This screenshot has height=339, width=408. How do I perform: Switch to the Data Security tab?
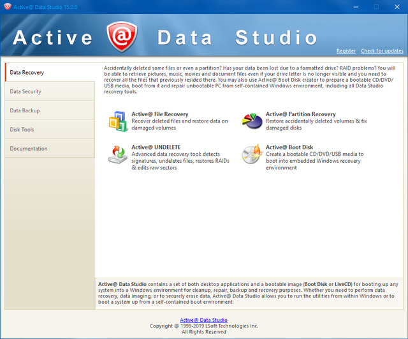click(x=50, y=91)
